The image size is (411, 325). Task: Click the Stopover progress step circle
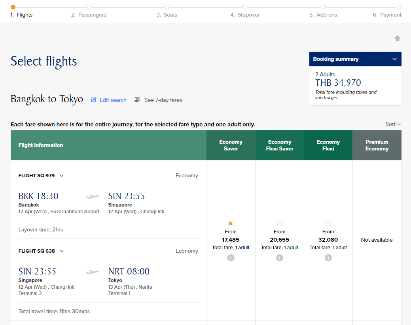pyautogui.click(x=245, y=7)
